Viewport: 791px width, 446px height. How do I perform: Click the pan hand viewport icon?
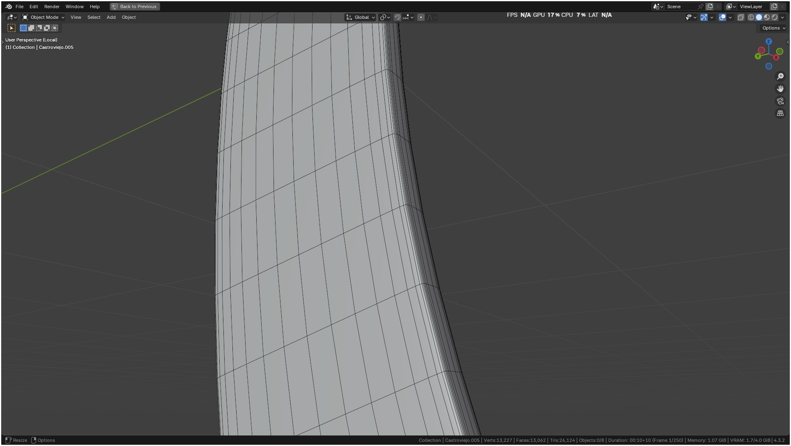[780, 89]
